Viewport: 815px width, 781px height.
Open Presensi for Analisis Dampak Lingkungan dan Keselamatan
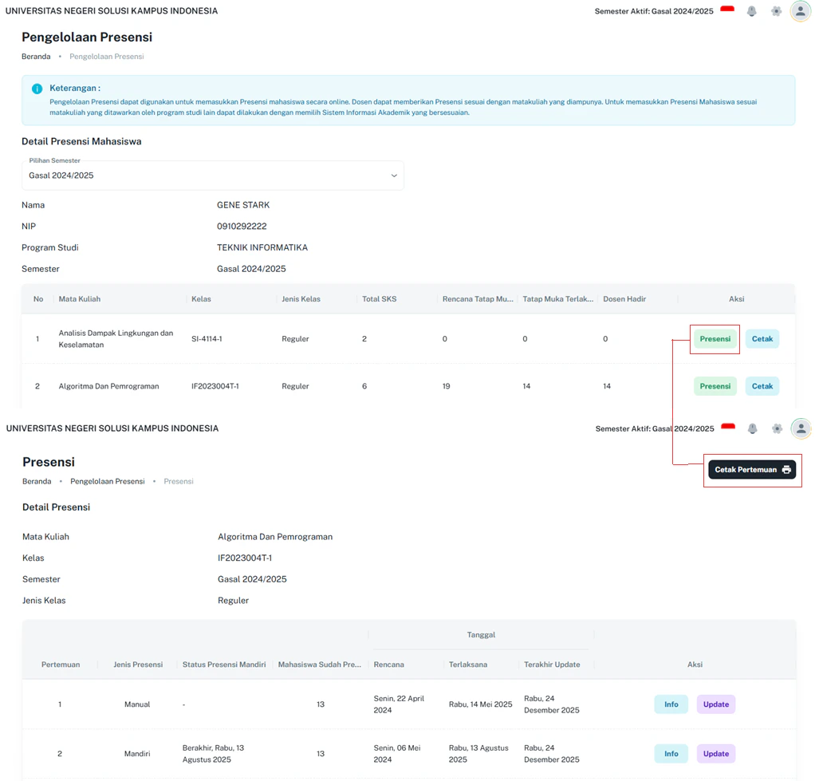click(x=715, y=339)
